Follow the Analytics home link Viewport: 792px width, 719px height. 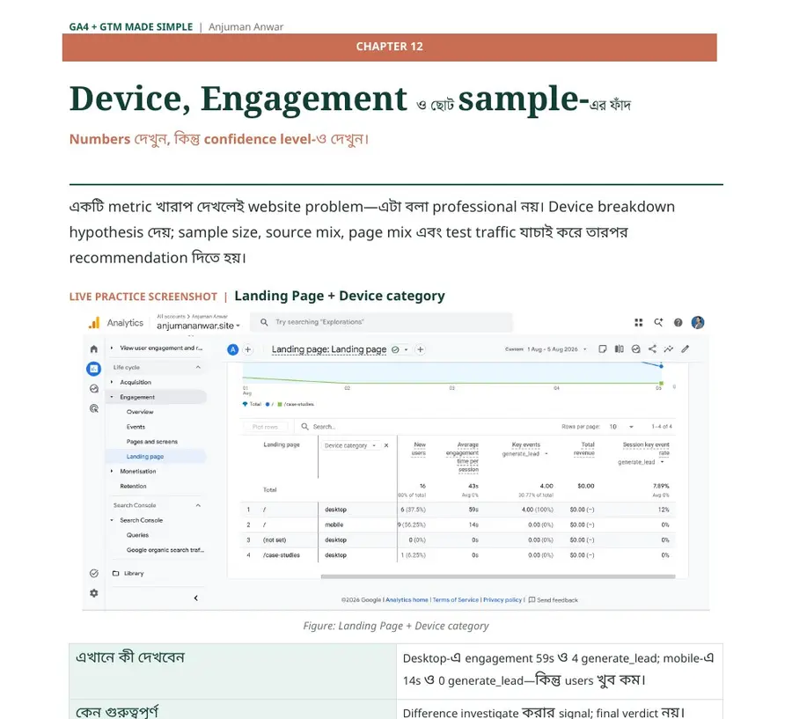pyautogui.click(x=407, y=600)
